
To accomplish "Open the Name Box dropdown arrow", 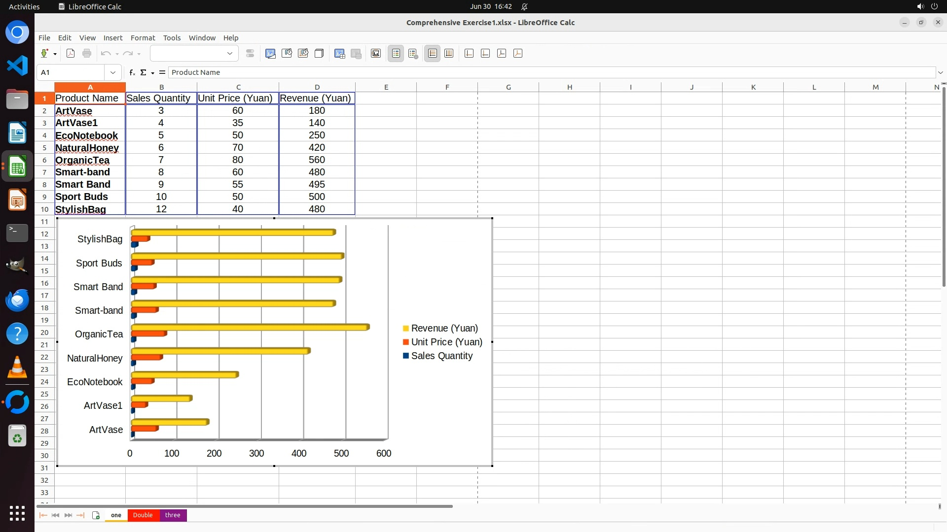I will (113, 72).
